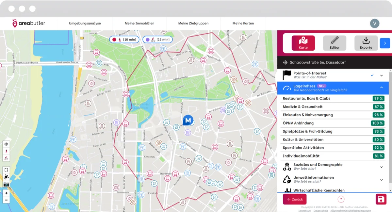
Task: Click the areabutler logo
Action: 29,23
